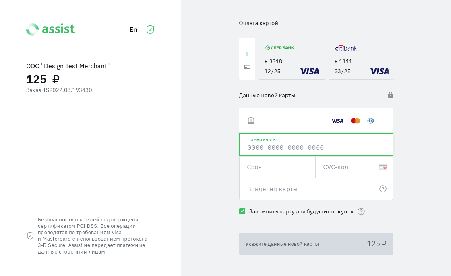Click the expiry date Срок field
The width and height of the screenshot is (451, 276).
click(277, 167)
